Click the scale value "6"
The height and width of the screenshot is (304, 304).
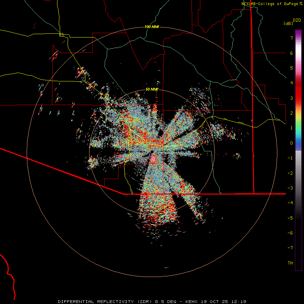[292, 53]
